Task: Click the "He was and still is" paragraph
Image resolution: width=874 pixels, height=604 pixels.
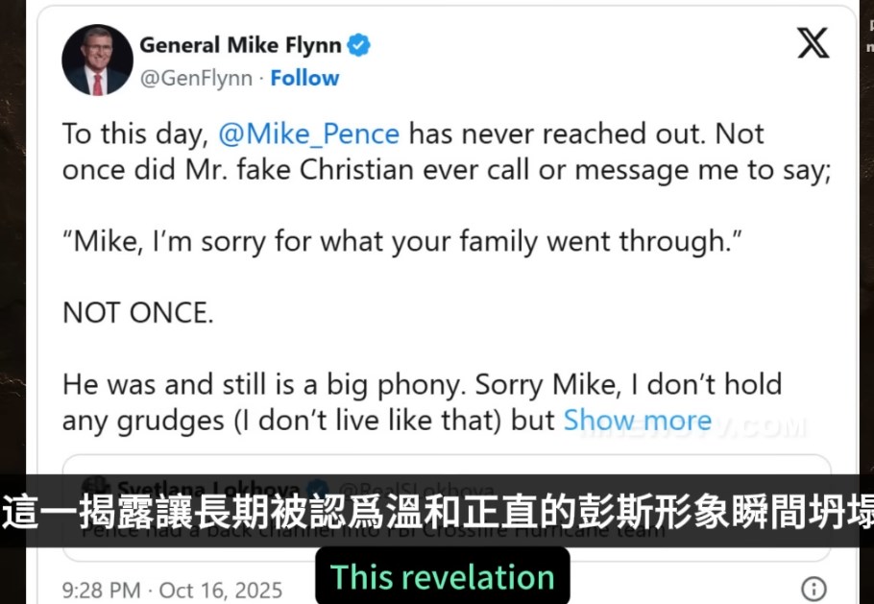Action: click(423, 384)
